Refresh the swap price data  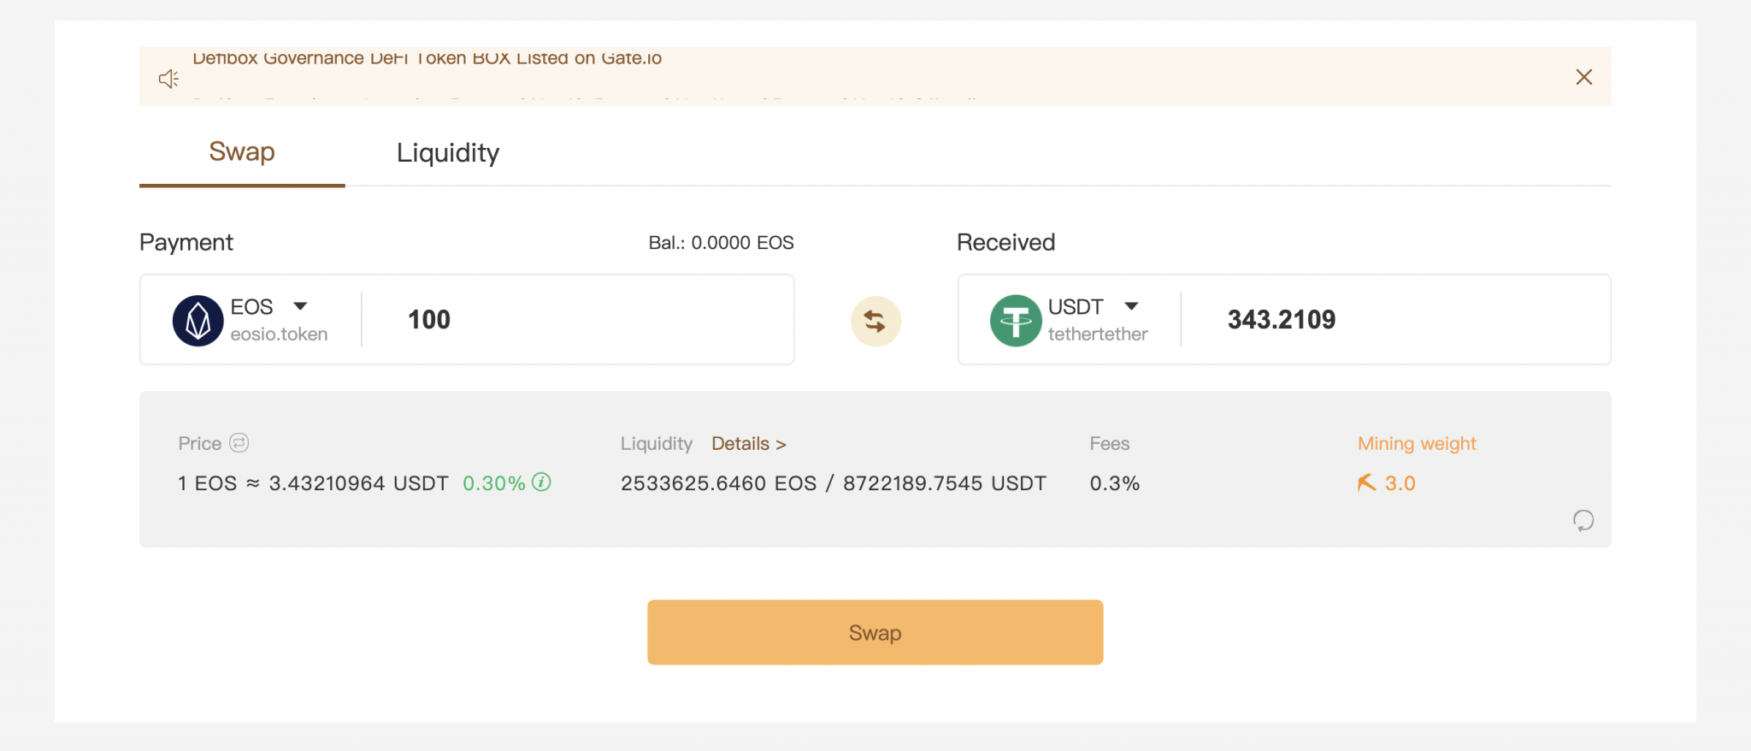click(1583, 520)
